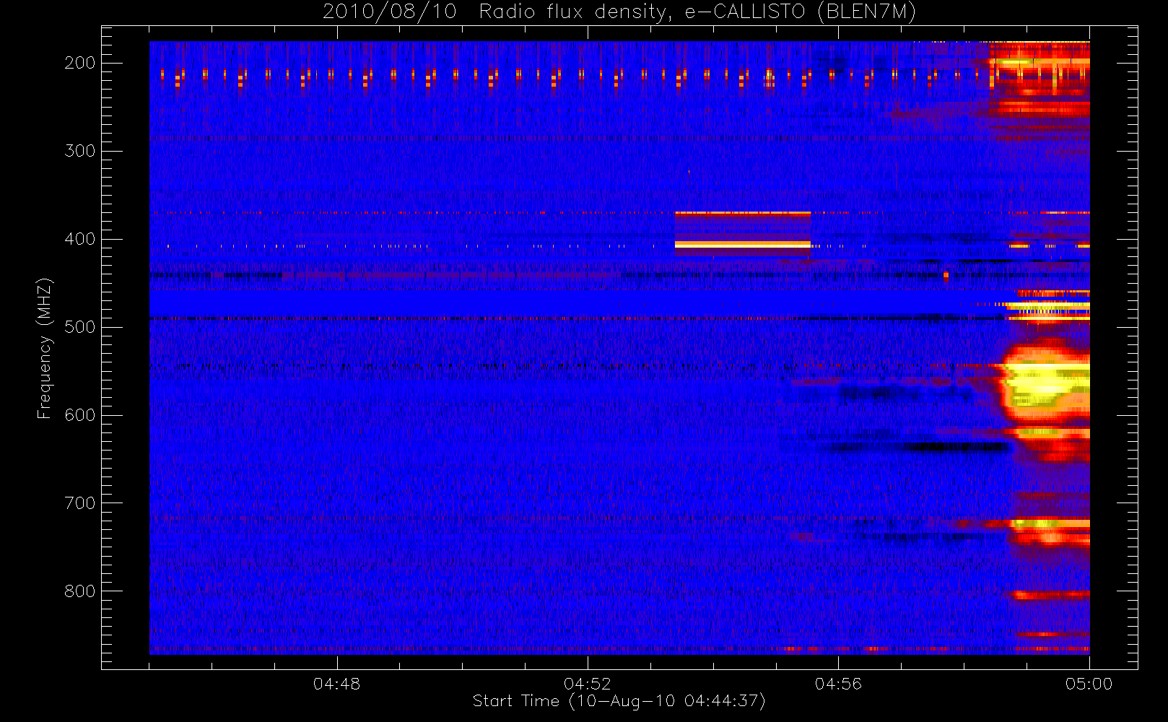Screen dimensions: 1168x722
Task: Click the 300 frequency tick label
Action: coord(80,151)
